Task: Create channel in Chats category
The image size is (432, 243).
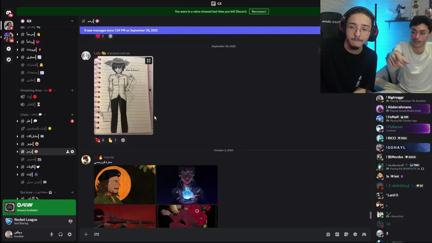Action: click(x=72, y=115)
